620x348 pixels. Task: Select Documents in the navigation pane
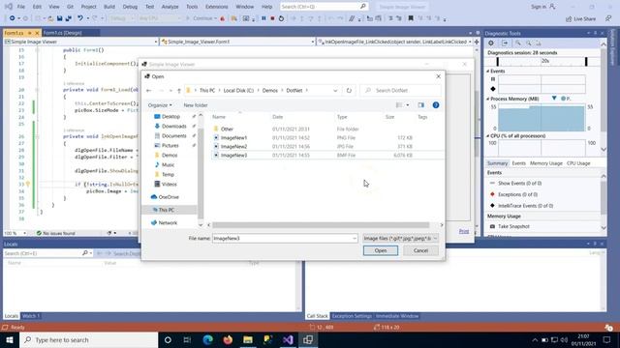[174, 135]
